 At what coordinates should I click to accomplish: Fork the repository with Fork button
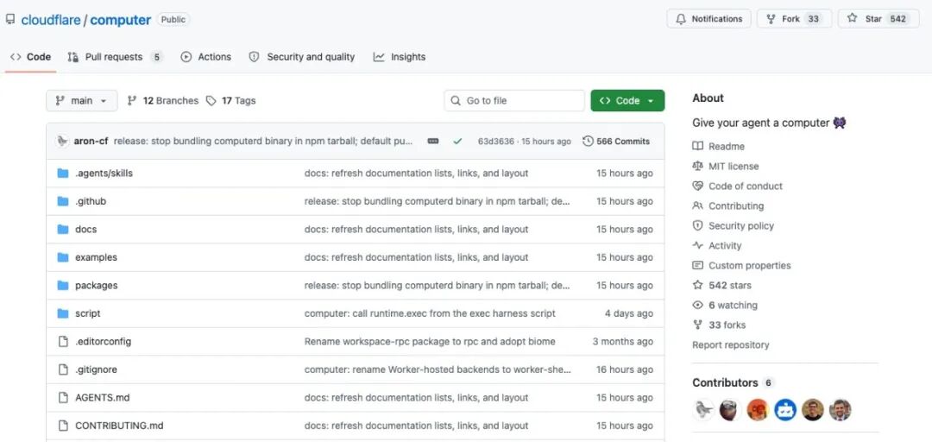794,19
